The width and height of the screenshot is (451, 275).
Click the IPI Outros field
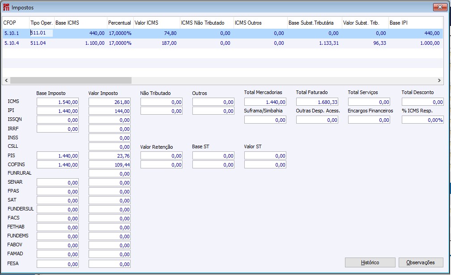(x=213, y=111)
